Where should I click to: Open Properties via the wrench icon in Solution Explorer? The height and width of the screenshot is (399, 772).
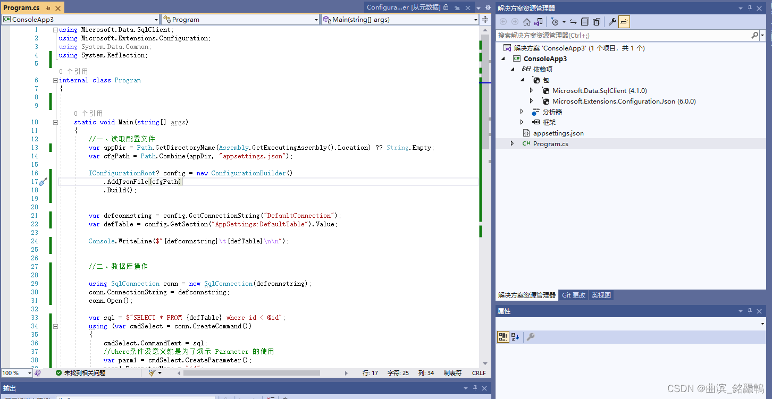click(x=612, y=22)
